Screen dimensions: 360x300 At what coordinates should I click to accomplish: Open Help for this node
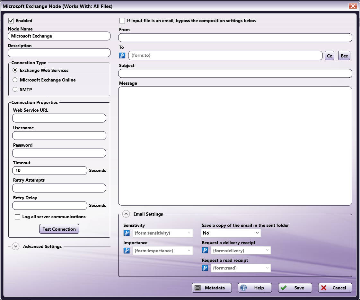(x=255, y=288)
